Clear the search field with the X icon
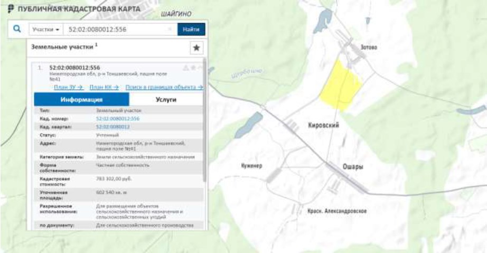487x253 pixels. pos(170,29)
